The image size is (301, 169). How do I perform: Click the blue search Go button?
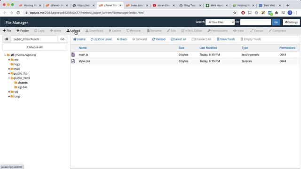tap(276, 22)
